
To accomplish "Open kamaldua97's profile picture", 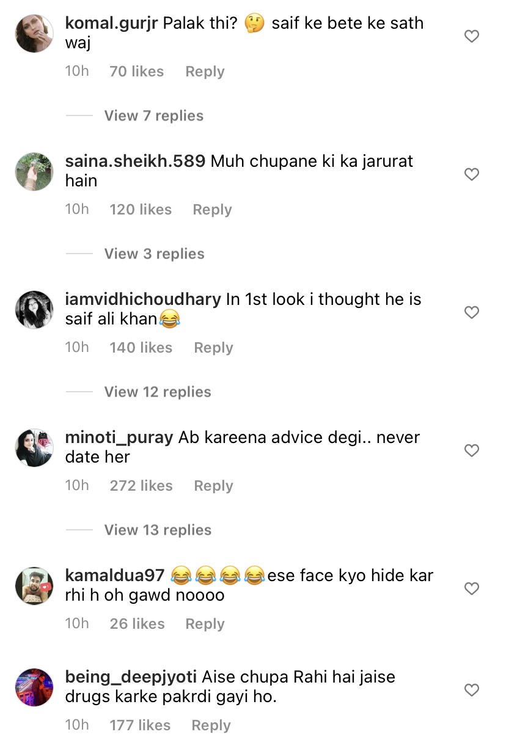I will tap(34, 586).
